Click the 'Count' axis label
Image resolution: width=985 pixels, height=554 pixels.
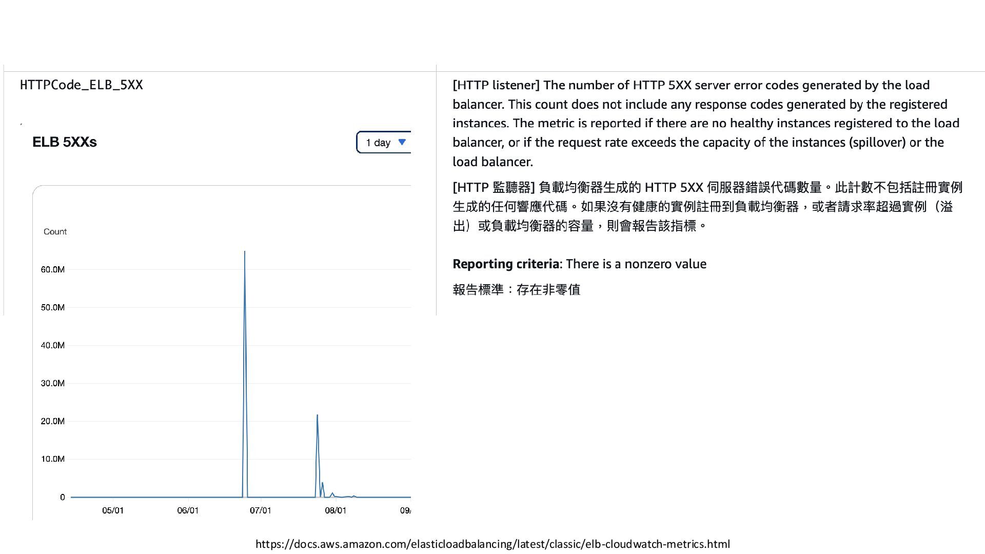click(55, 232)
